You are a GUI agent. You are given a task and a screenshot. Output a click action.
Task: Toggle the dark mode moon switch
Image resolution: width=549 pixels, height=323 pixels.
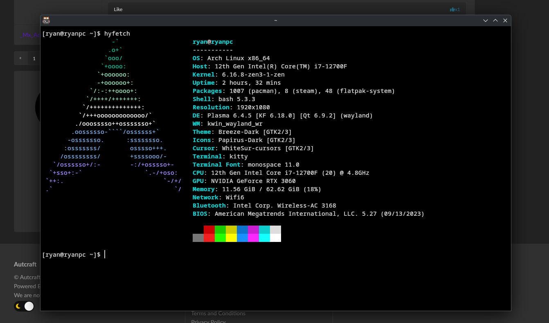(x=24, y=306)
